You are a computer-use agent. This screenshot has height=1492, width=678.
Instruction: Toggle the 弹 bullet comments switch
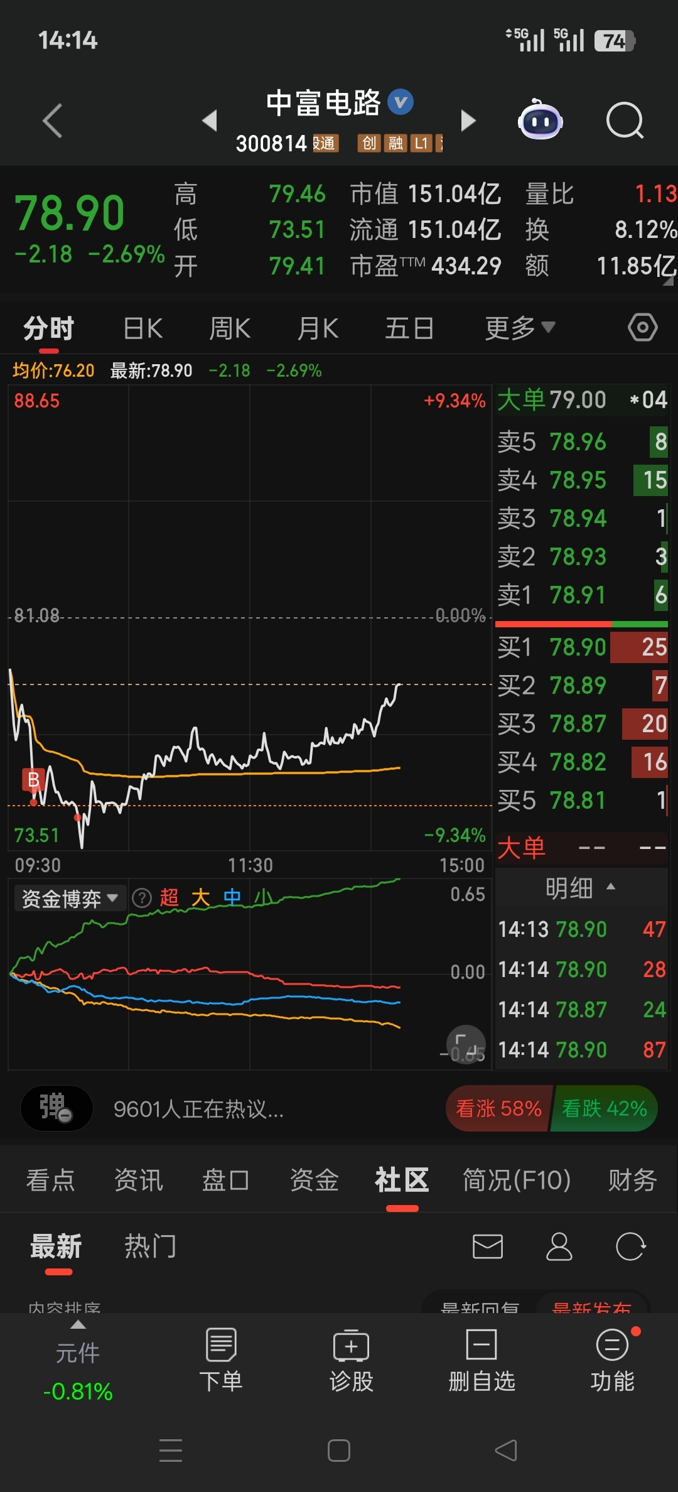[56, 1108]
